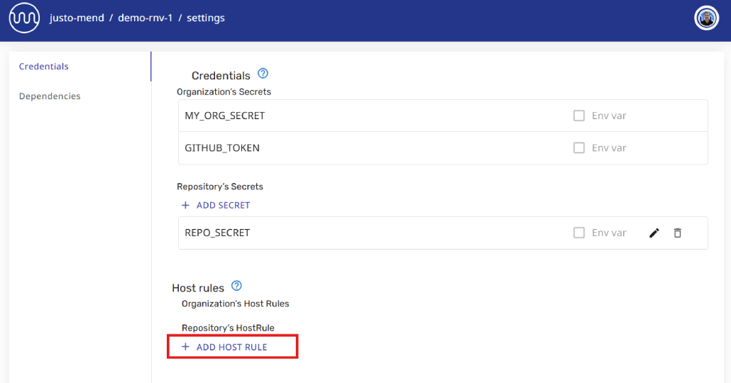
Task: Select the settings breadcrumb item
Action: [206, 18]
